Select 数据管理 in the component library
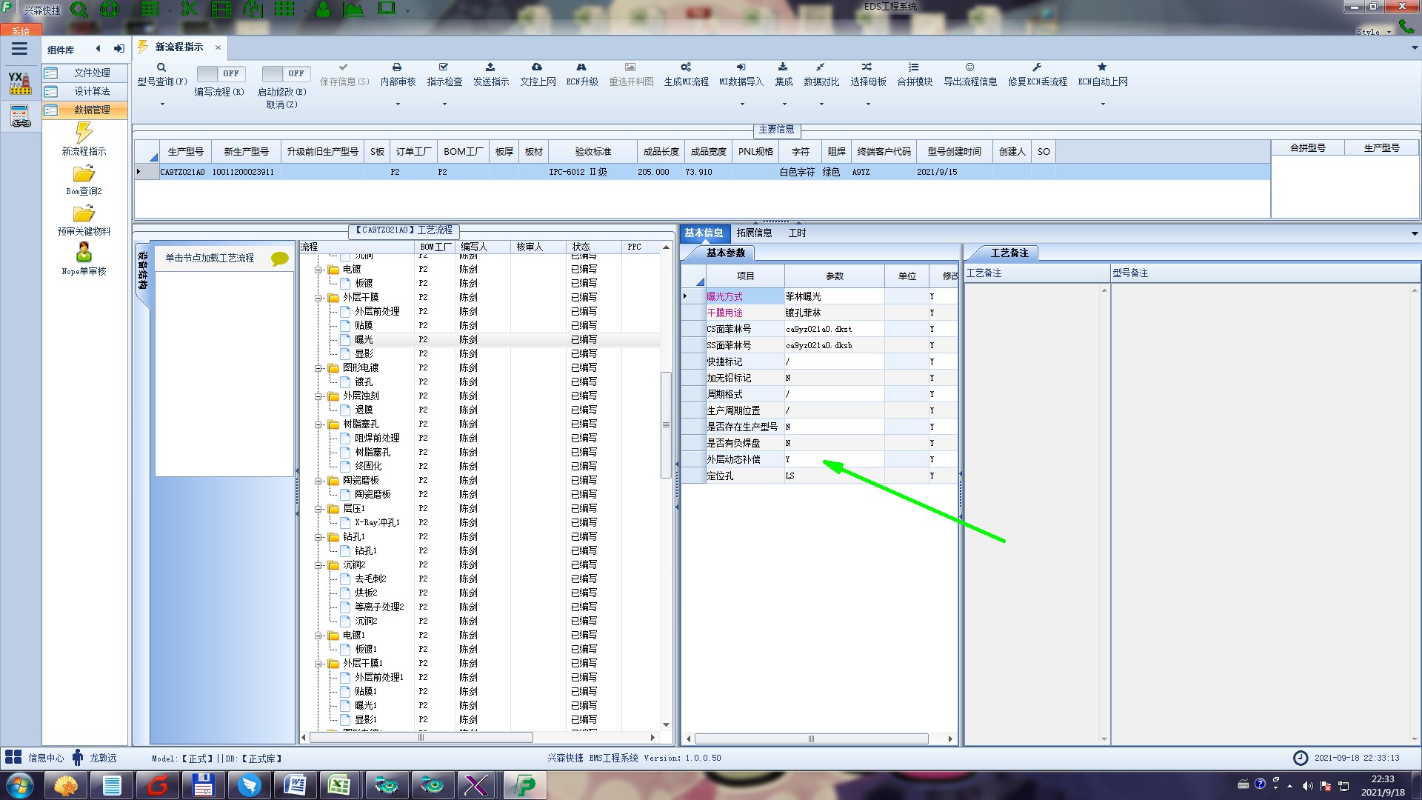 click(91, 110)
